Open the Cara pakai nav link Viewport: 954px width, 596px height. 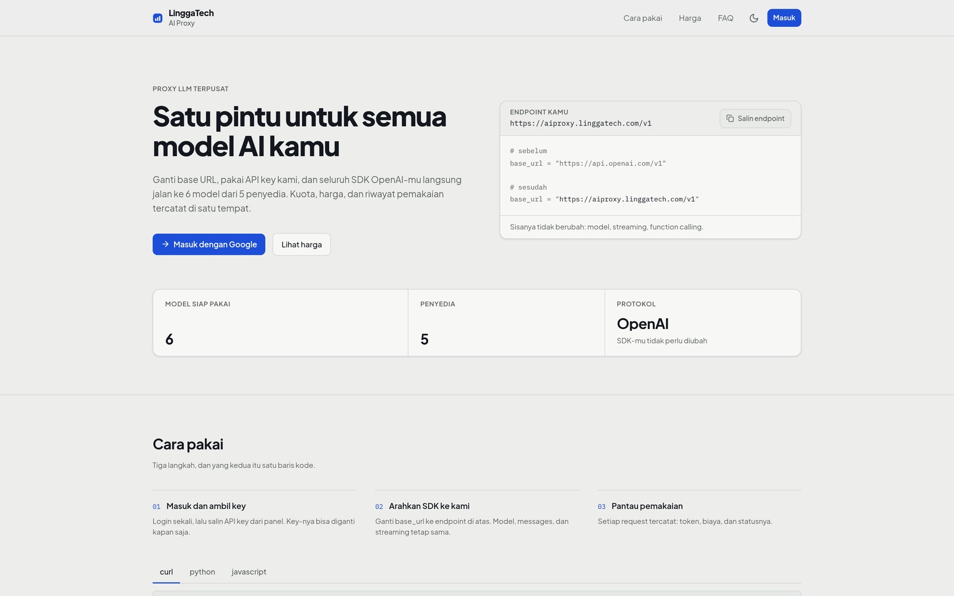coord(643,18)
